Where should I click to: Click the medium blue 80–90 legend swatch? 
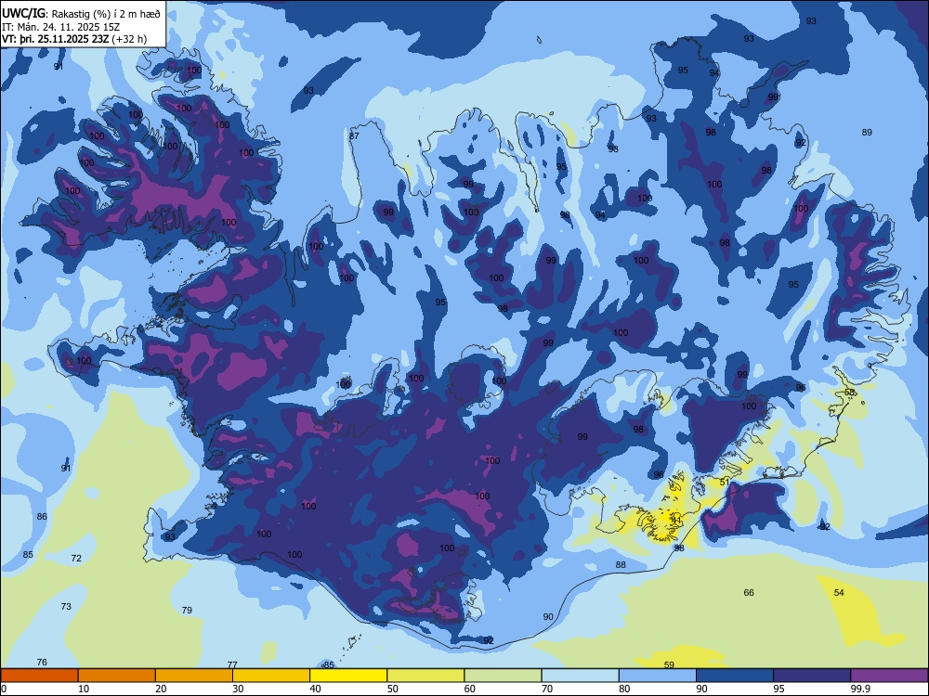pos(658,676)
